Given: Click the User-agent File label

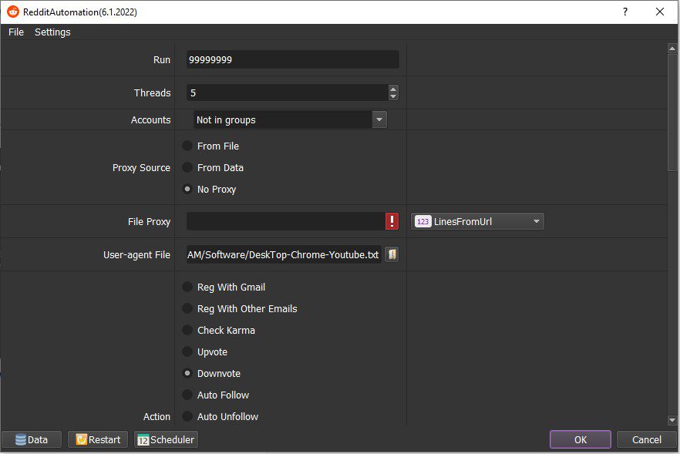Looking at the screenshot, I should point(136,255).
